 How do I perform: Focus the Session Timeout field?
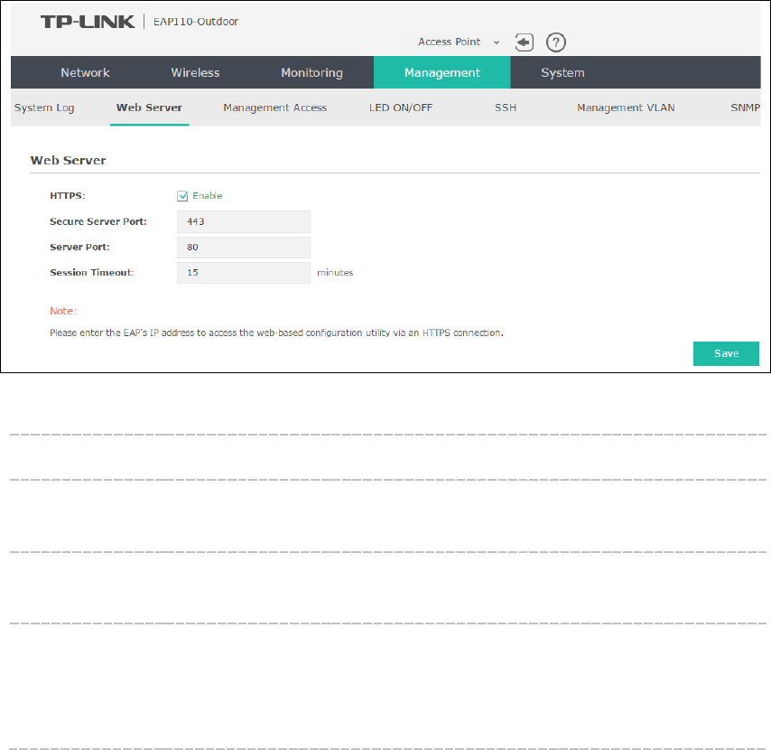point(244,273)
